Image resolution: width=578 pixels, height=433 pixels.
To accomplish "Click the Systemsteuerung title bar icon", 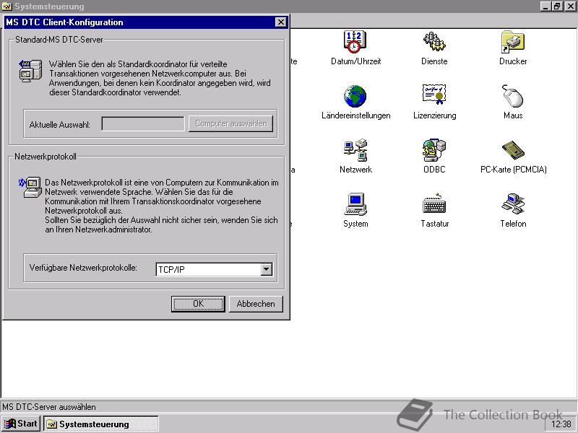I will coord(7,6).
